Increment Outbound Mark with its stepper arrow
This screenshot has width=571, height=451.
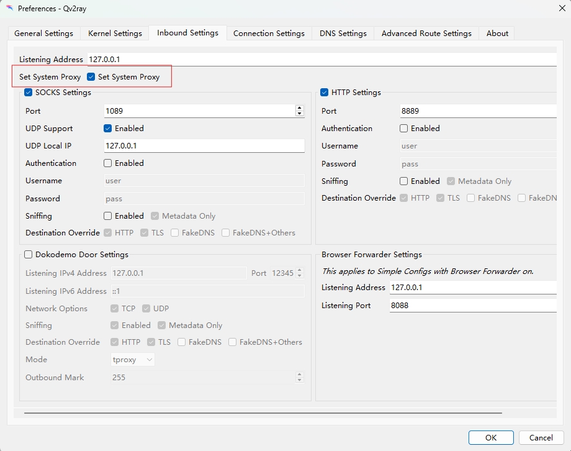point(300,374)
